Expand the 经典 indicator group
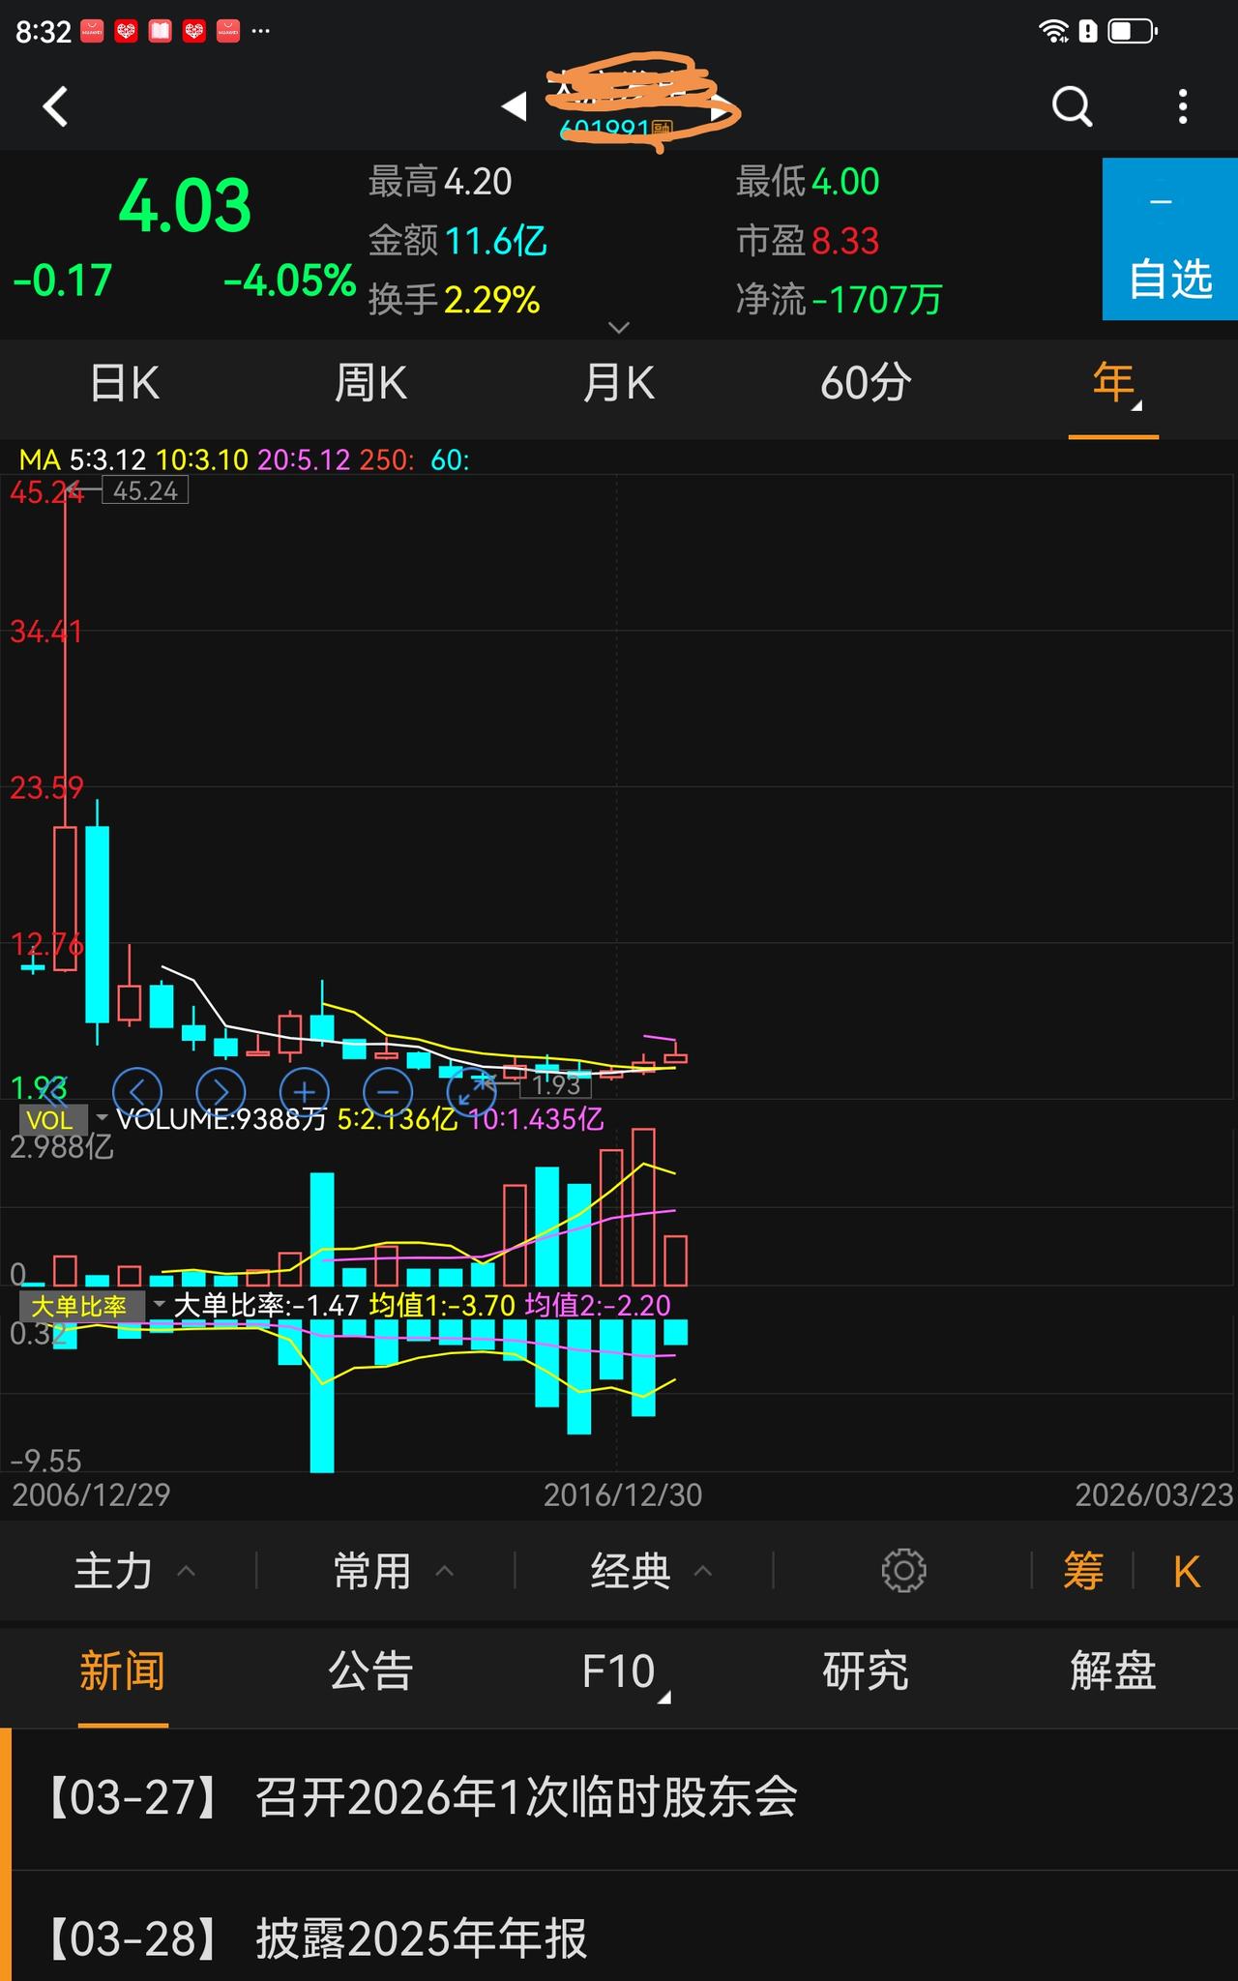This screenshot has width=1238, height=1981. (651, 1571)
